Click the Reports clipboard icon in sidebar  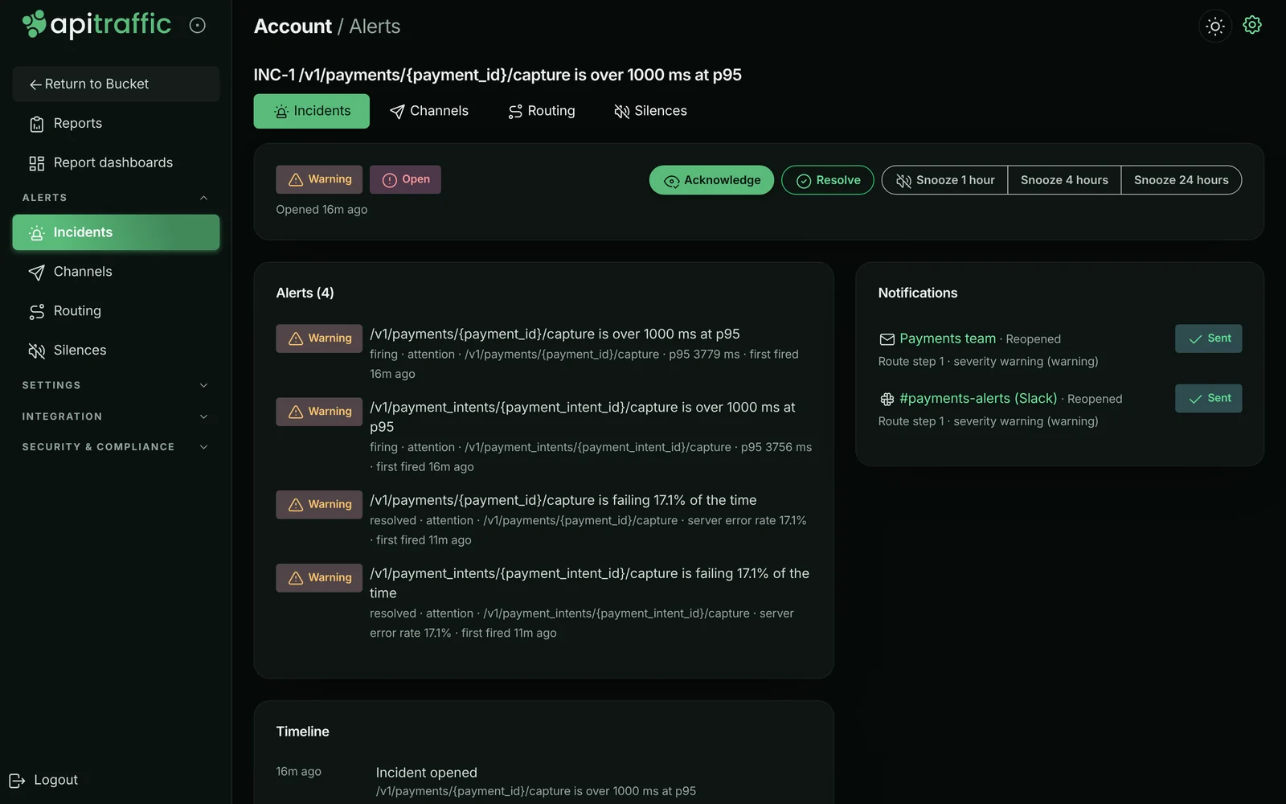point(37,124)
